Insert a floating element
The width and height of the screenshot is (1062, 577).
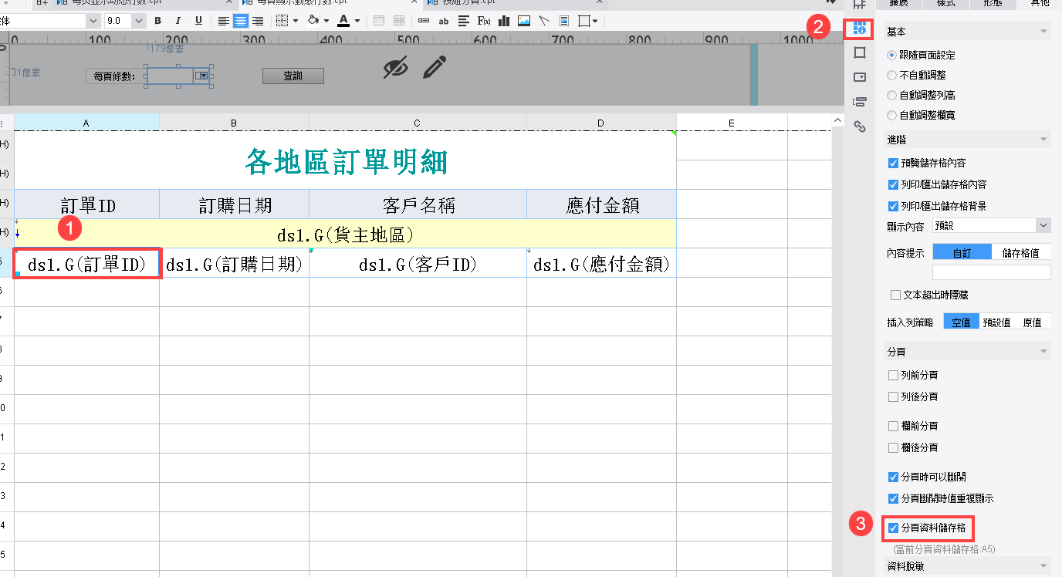pos(584,21)
